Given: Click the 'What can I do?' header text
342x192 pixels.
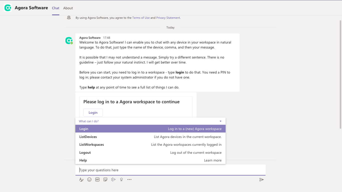Looking at the screenshot, I should point(89,121).
